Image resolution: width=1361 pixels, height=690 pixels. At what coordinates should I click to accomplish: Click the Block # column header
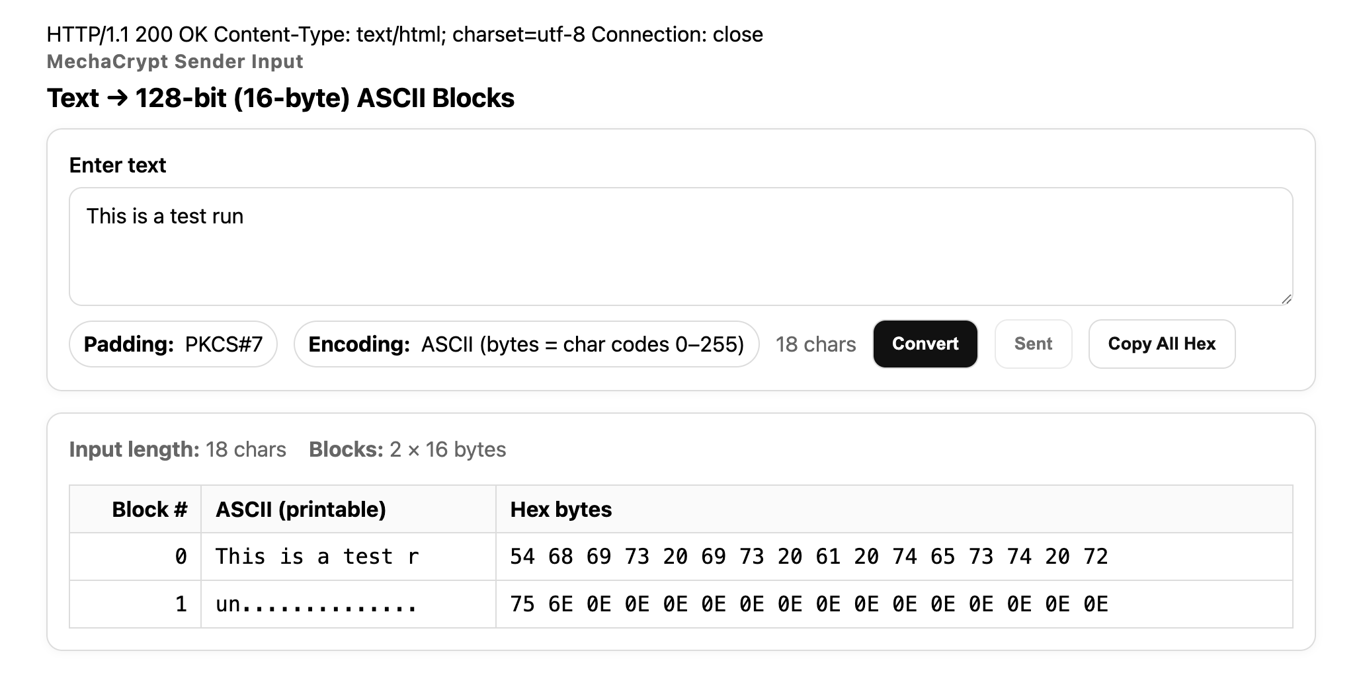point(149,510)
